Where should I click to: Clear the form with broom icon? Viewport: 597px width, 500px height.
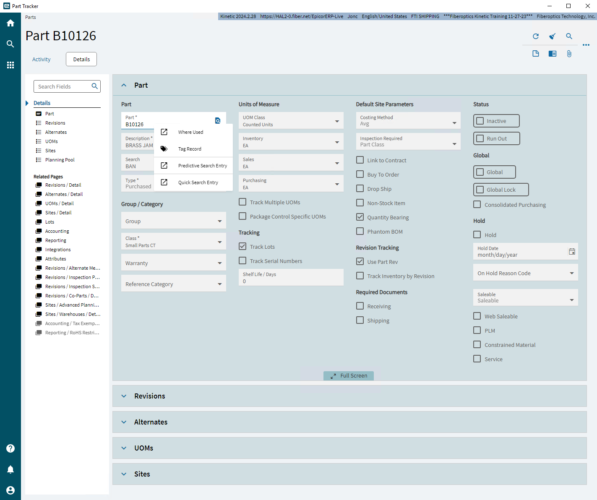[553, 36]
